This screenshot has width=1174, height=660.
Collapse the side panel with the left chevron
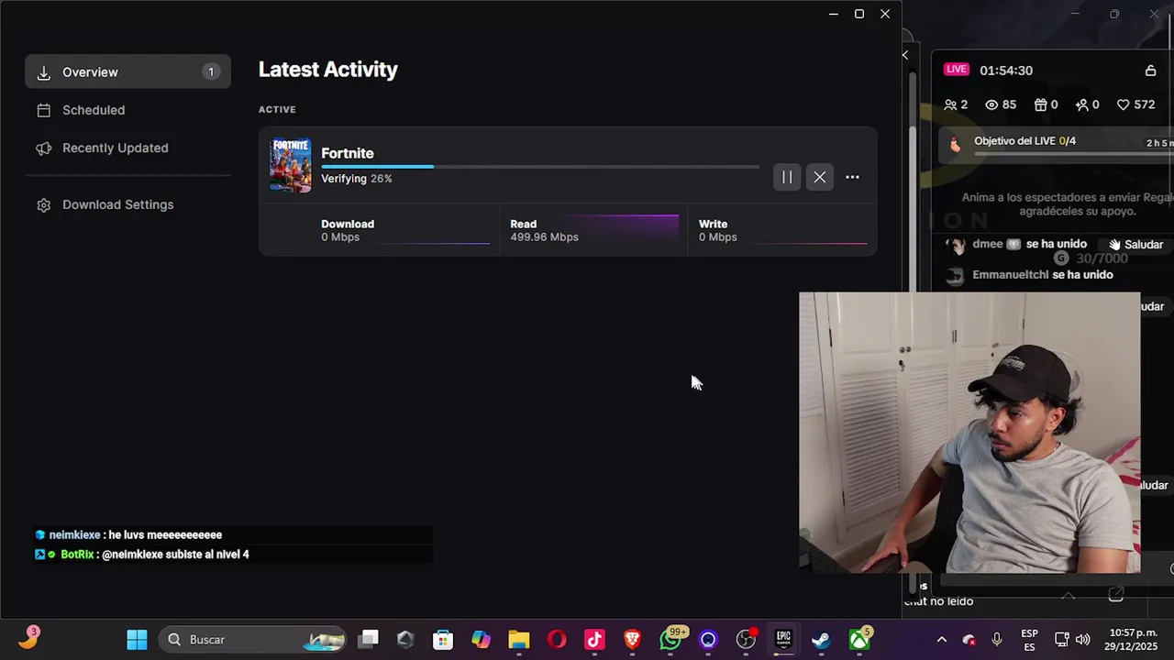pyautogui.click(x=904, y=55)
